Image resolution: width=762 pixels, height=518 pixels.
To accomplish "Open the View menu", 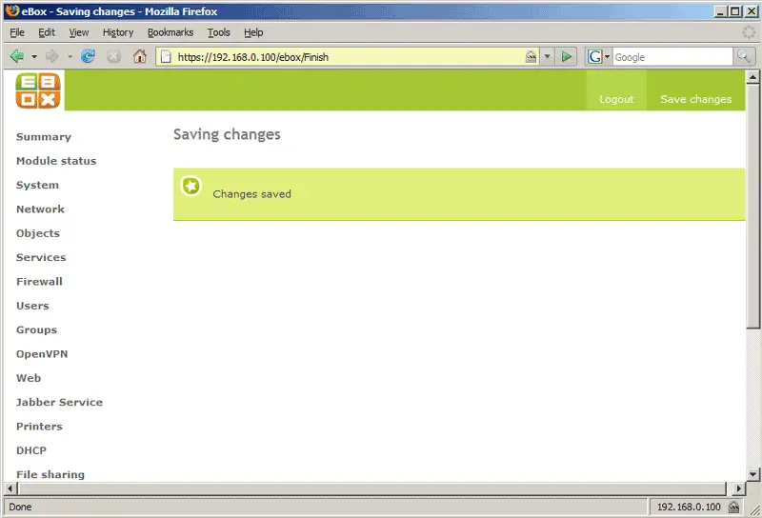I will pyautogui.click(x=79, y=32).
